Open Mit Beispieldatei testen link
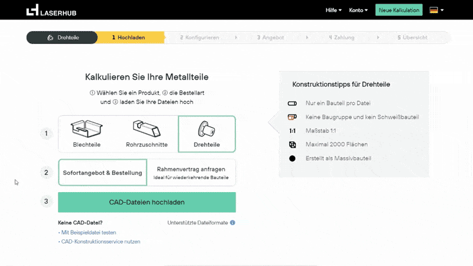This screenshot has height=266, width=473. 89,232
